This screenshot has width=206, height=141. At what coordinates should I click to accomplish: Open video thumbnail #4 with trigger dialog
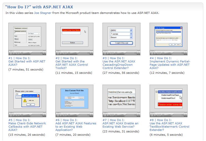169,39
